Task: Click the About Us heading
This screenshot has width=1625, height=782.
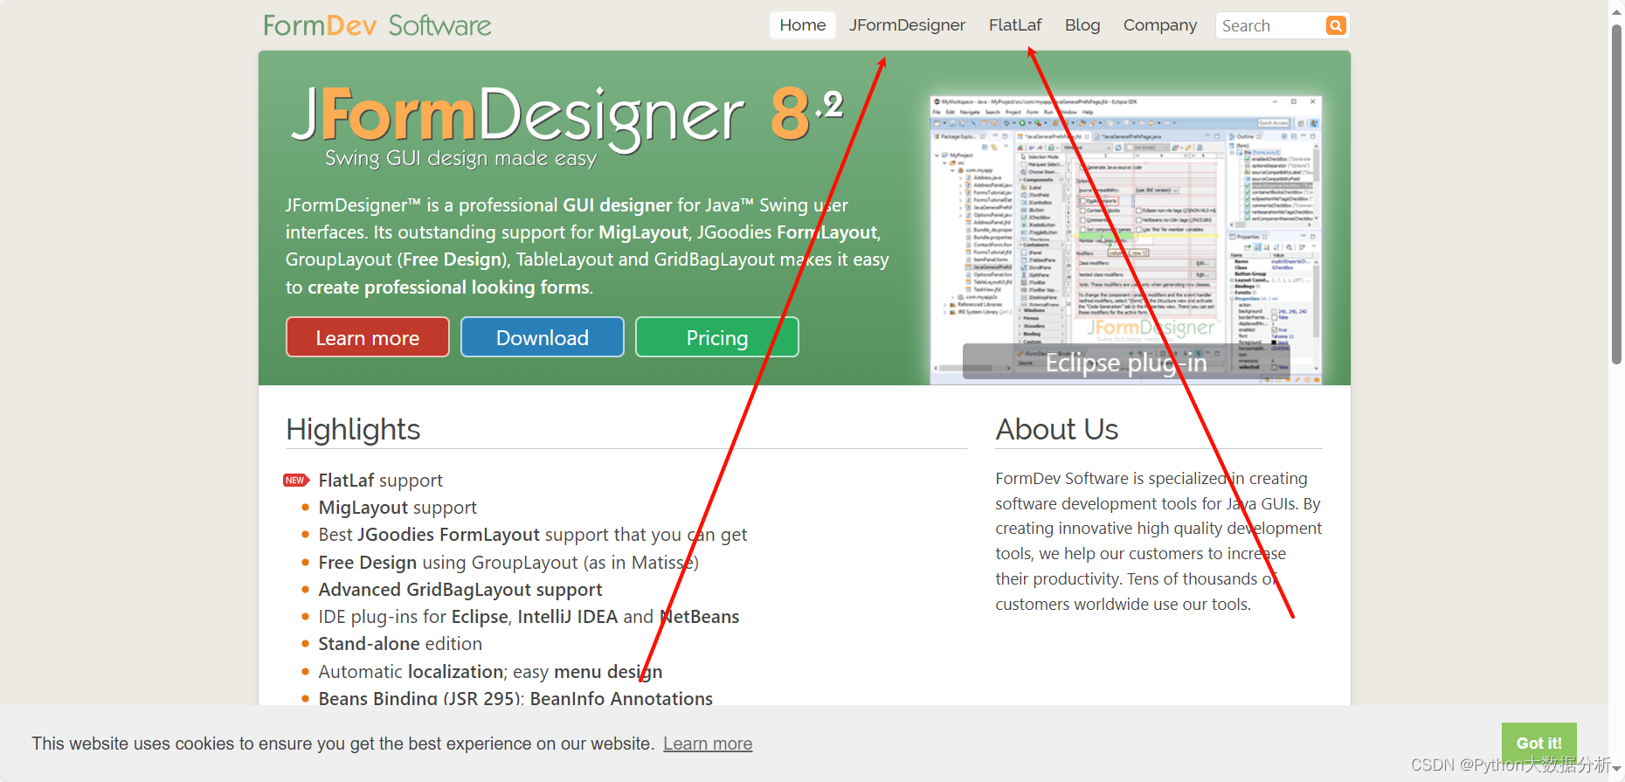Action: [x=1057, y=429]
